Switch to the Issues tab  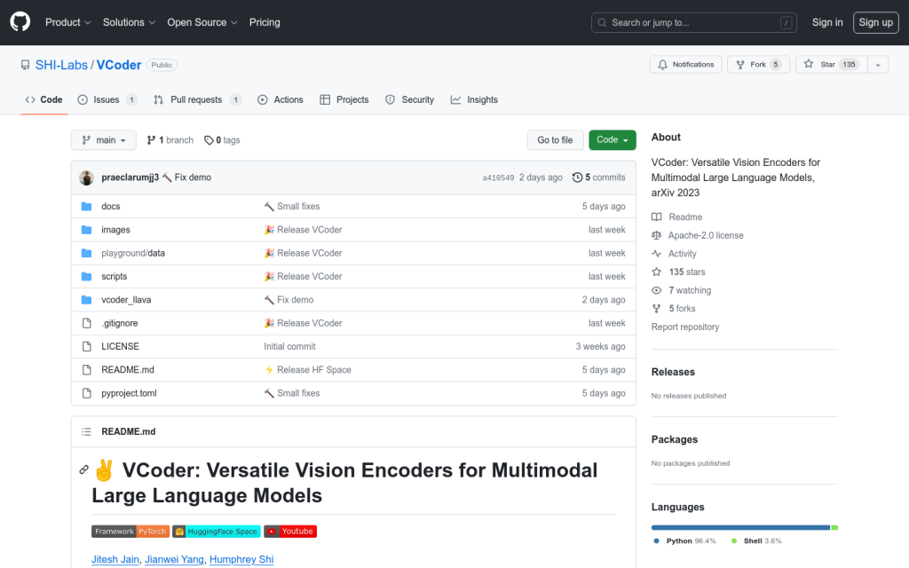coord(107,99)
